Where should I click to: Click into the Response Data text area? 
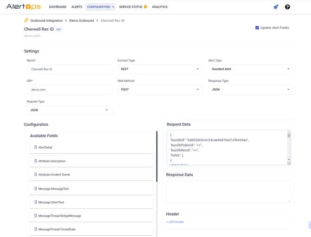(228, 191)
